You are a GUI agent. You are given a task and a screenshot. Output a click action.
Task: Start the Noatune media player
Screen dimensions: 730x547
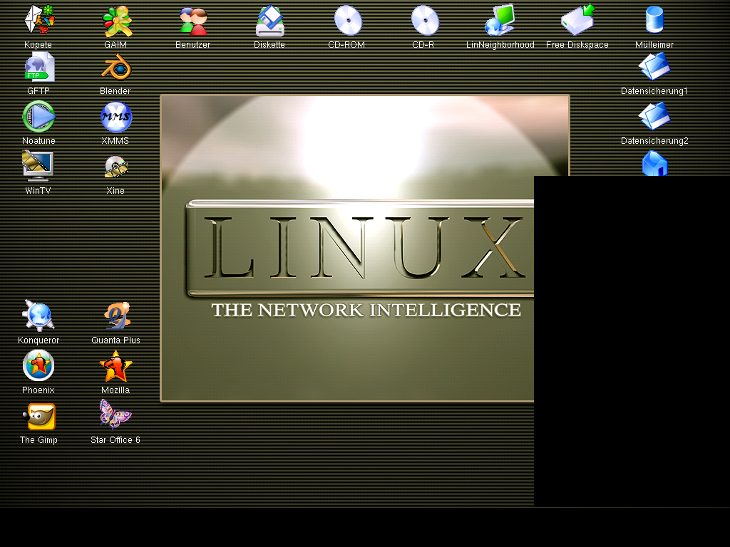click(x=39, y=117)
